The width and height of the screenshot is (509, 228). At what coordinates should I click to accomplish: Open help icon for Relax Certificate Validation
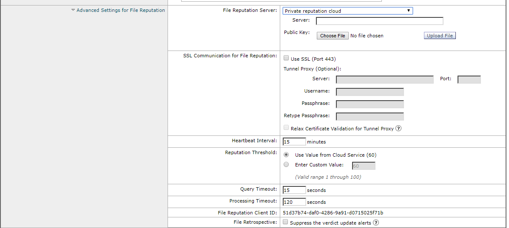point(398,128)
